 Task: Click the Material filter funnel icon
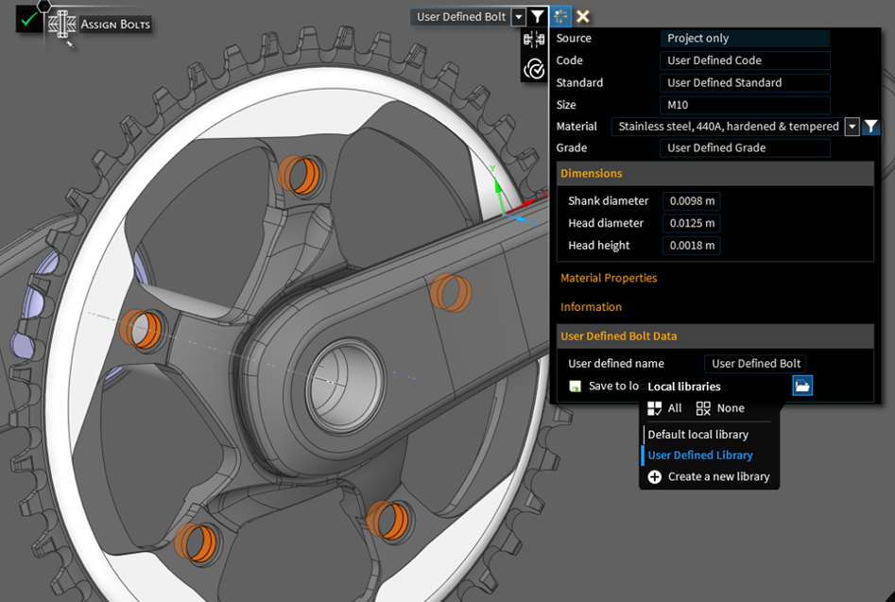point(870,127)
